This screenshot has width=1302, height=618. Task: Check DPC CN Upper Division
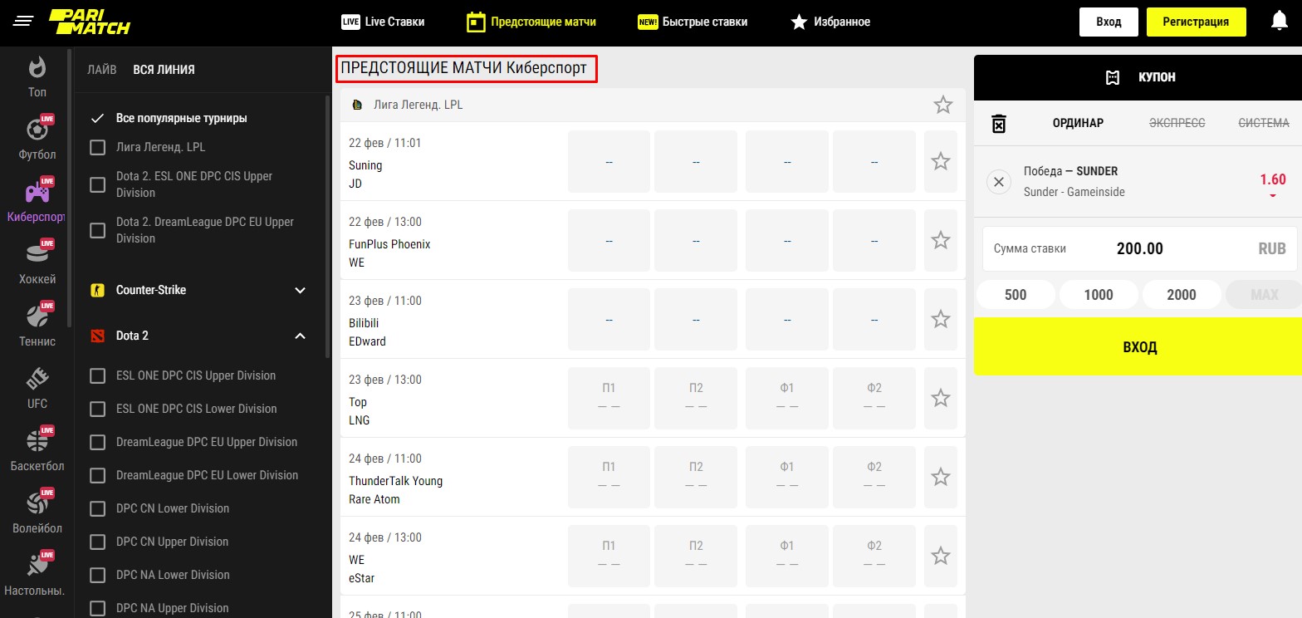97,542
